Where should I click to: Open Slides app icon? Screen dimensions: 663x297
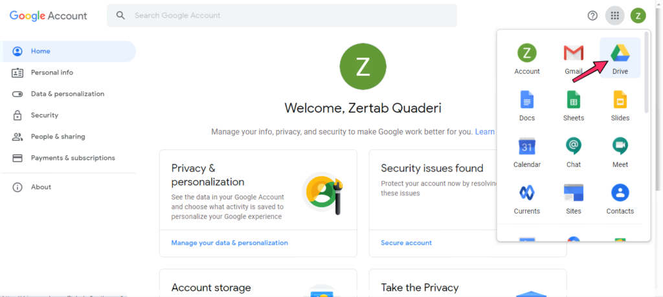(620, 104)
